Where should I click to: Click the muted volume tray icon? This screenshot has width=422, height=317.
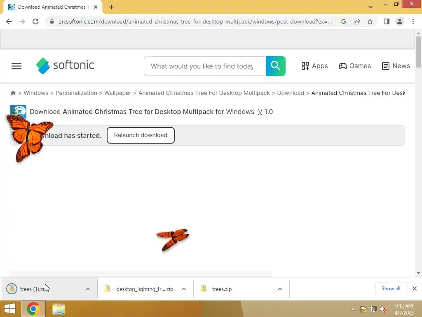pyautogui.click(x=383, y=310)
